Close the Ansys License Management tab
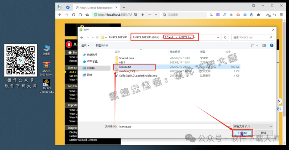 [x=116, y=8]
